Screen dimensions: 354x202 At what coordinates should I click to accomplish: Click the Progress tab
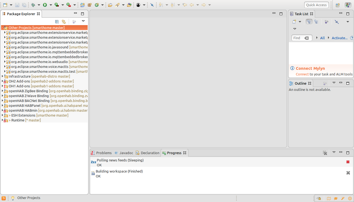(174, 153)
